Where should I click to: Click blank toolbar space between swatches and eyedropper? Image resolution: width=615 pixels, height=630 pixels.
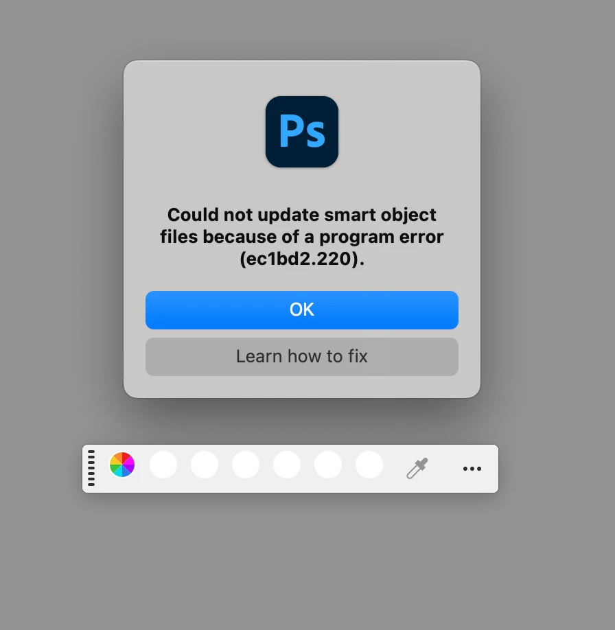394,469
